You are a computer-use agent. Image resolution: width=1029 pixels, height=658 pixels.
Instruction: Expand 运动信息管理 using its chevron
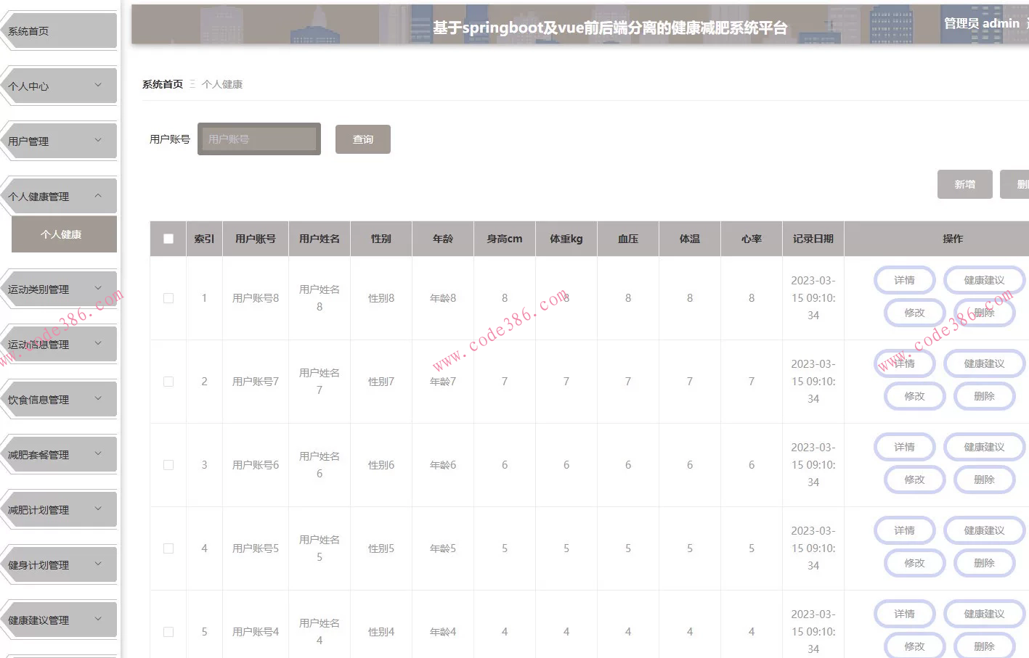(x=98, y=343)
